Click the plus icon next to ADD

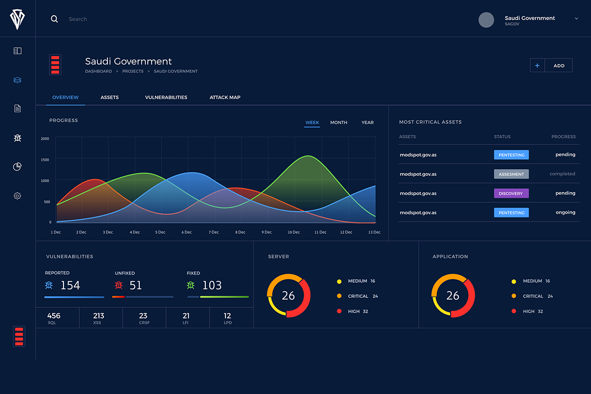pos(537,66)
